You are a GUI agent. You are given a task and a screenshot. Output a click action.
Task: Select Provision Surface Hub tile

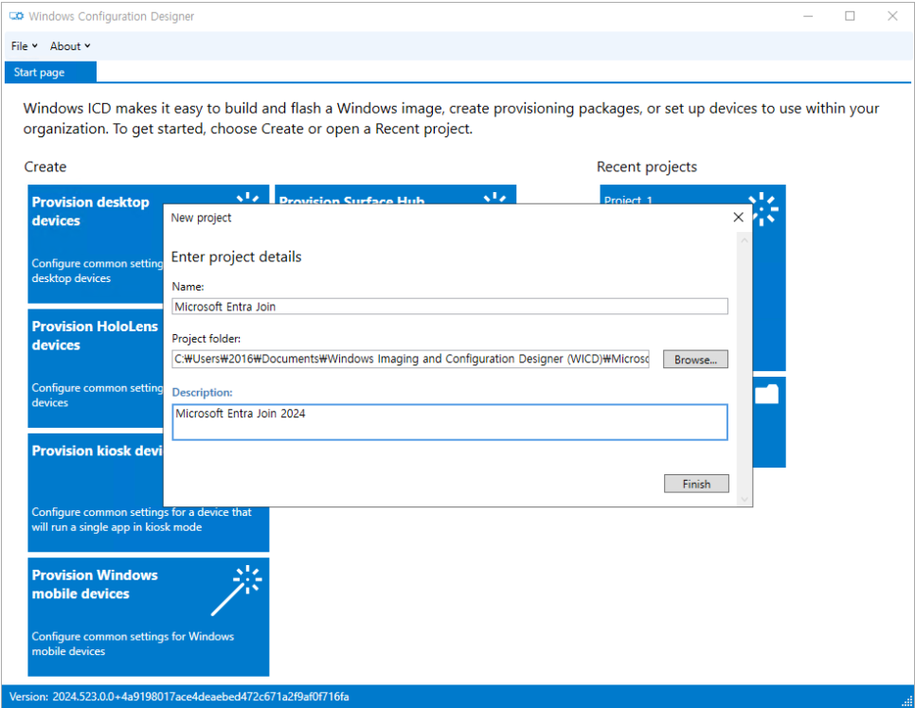click(395, 194)
